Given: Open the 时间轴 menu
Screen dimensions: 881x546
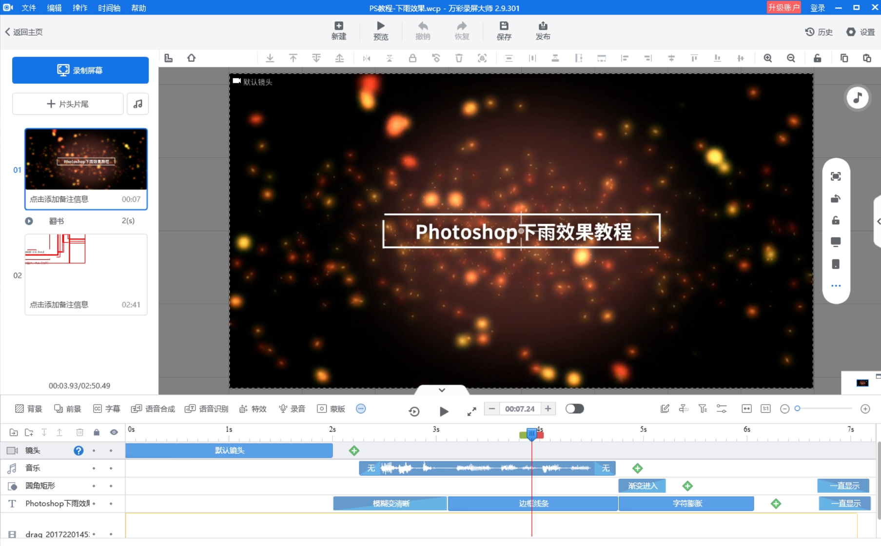Looking at the screenshot, I should (x=109, y=8).
